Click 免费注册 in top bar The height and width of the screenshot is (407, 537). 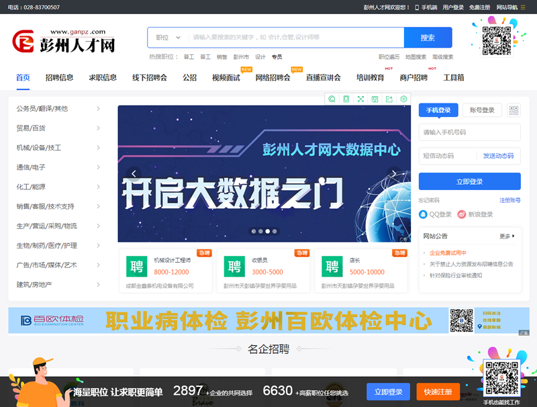click(479, 7)
